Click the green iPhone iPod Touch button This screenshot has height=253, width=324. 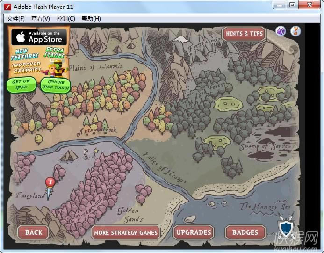point(55,85)
